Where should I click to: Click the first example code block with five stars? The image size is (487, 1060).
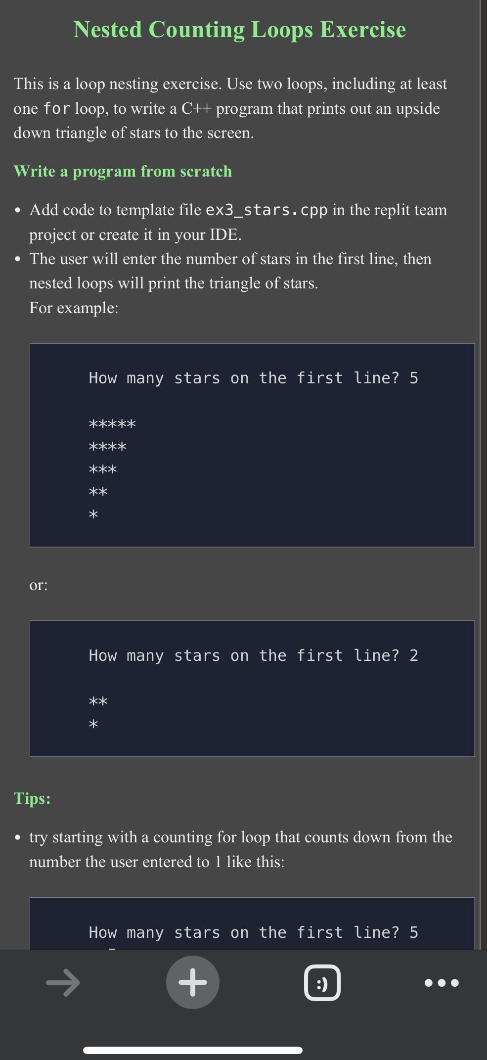click(251, 444)
